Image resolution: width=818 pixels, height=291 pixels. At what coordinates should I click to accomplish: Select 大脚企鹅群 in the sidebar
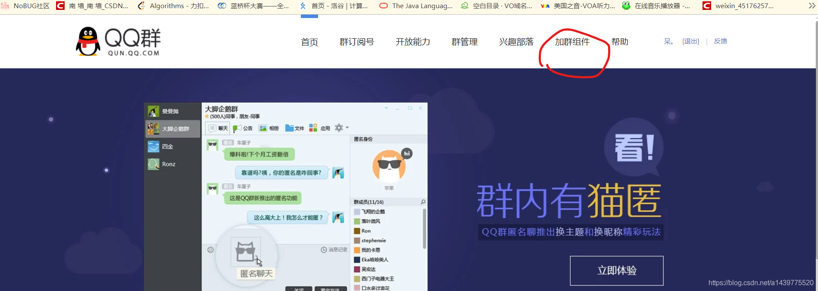click(173, 129)
